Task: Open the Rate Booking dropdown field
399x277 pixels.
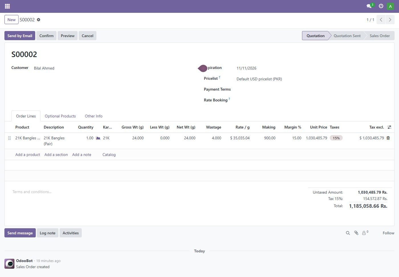Action: [x=312, y=100]
